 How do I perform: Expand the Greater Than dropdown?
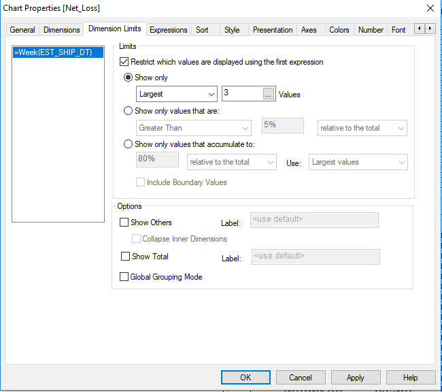(x=193, y=128)
